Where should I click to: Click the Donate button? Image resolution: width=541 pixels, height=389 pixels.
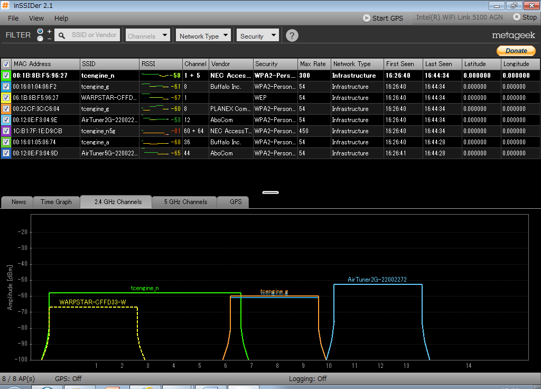click(x=516, y=51)
